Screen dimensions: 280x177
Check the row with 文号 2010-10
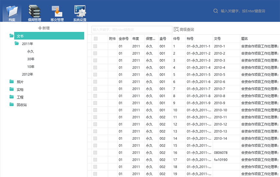point(95,110)
